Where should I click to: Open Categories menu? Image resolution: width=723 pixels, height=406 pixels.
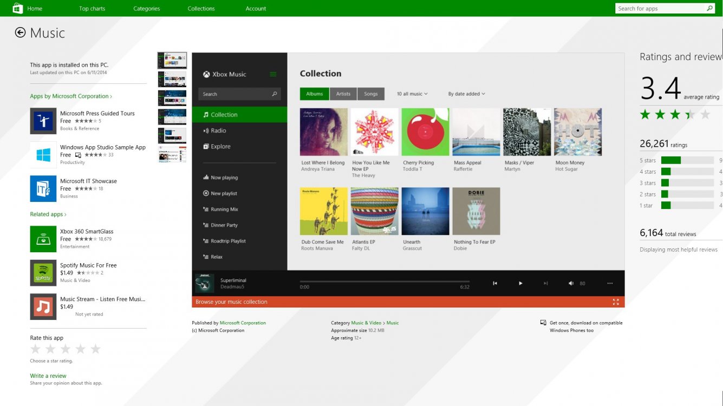pos(147,9)
